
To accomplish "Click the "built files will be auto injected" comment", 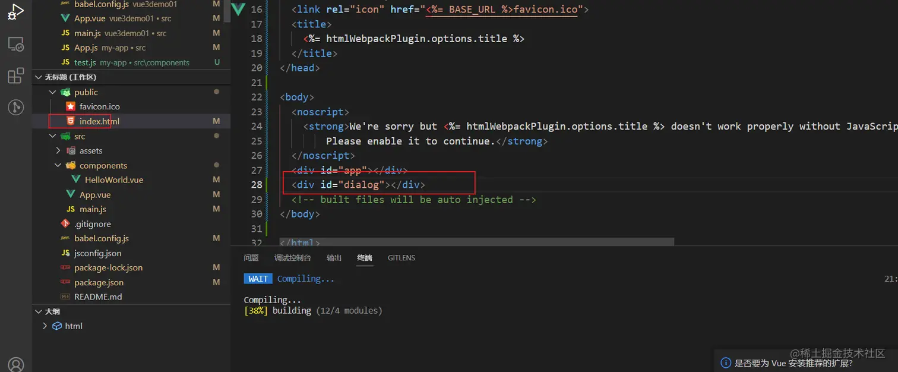I will tap(414, 200).
